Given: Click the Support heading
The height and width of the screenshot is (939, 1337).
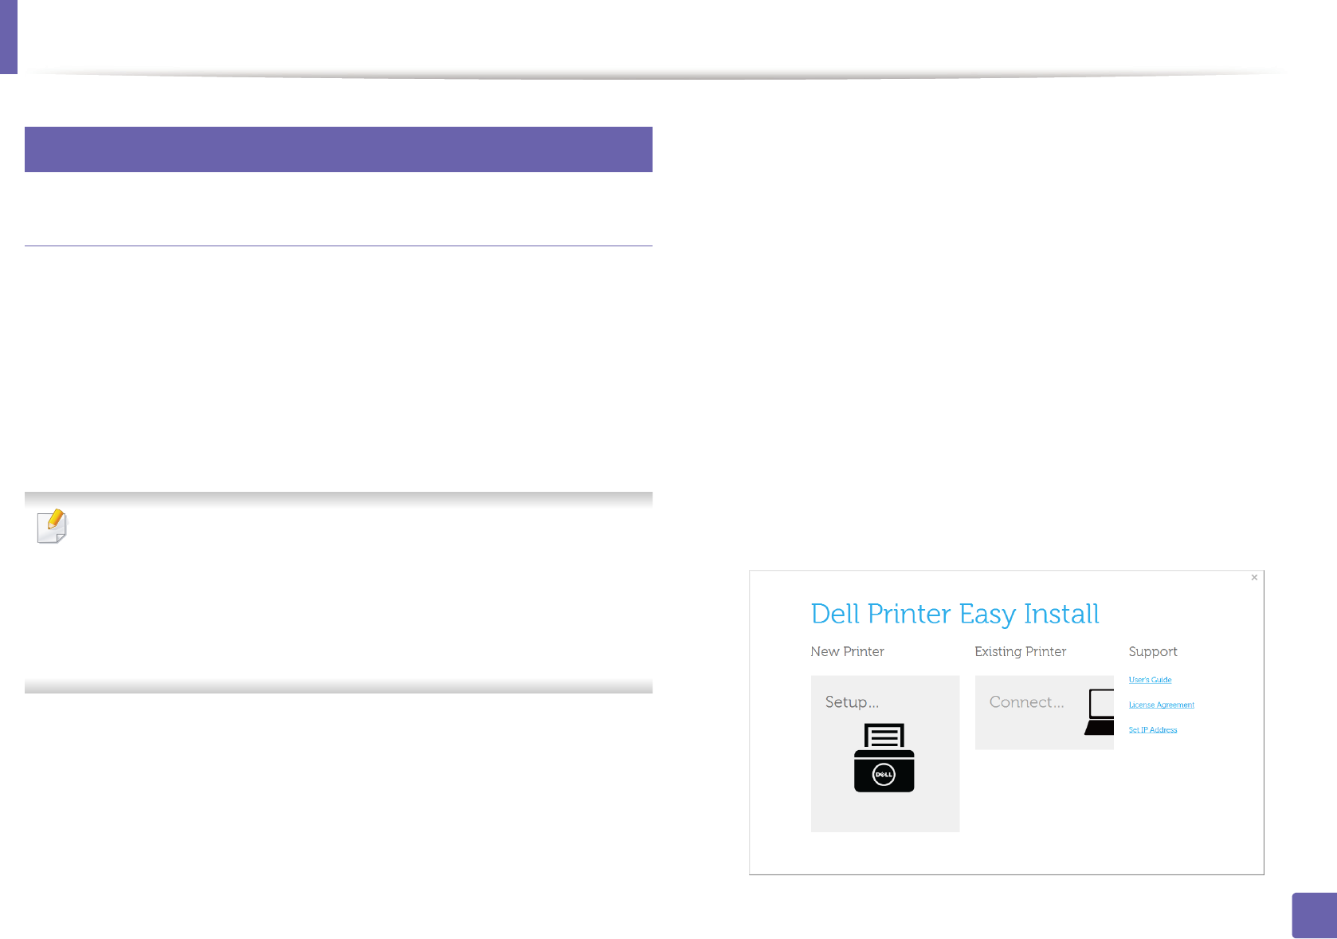Looking at the screenshot, I should click(x=1152, y=651).
